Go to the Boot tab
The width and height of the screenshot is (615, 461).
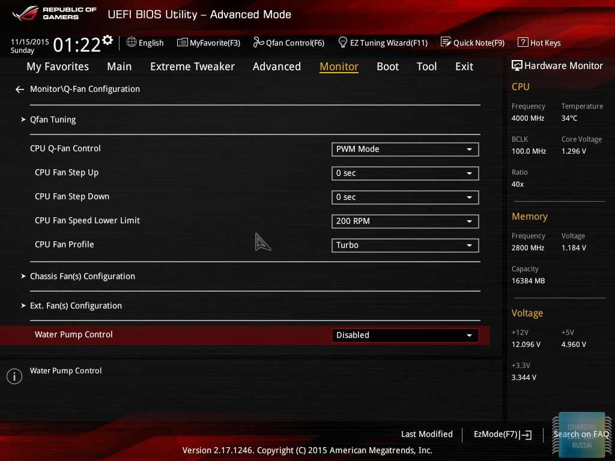click(387, 67)
